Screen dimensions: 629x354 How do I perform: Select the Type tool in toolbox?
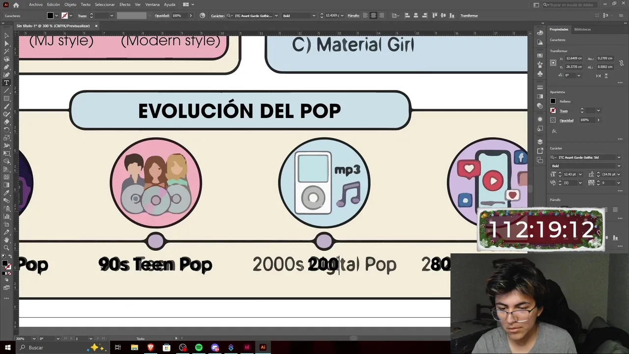[x=6, y=83]
